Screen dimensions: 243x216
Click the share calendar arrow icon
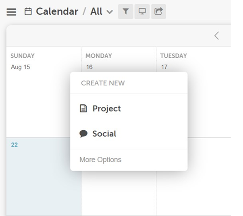[x=158, y=11]
